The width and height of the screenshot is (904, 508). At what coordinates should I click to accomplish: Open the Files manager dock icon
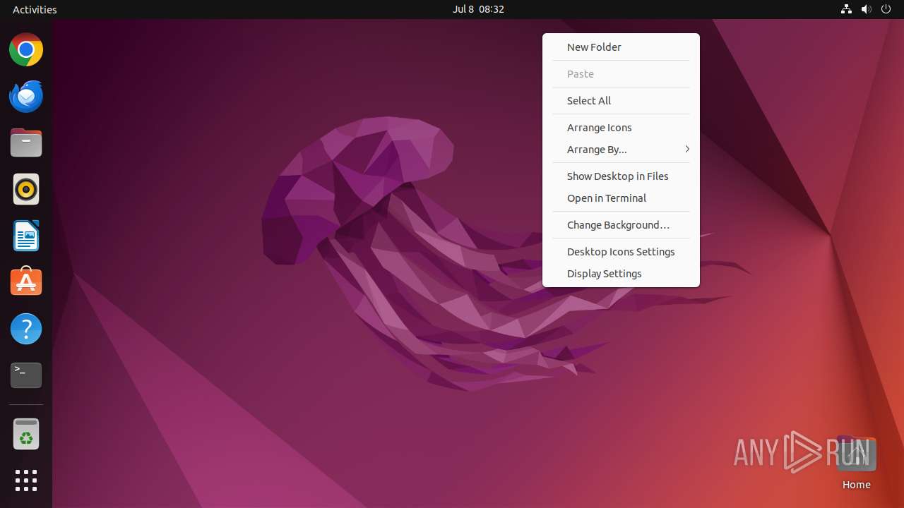coord(26,143)
